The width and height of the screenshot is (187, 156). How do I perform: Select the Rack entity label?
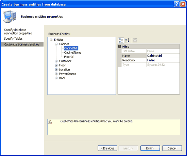62,78
